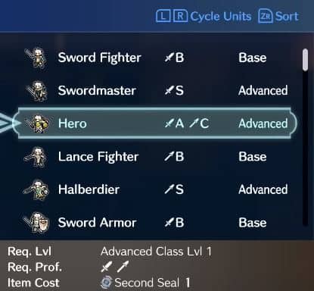The height and width of the screenshot is (291, 314).
Task: Click the R button Cycle Units icon
Action: pyautogui.click(x=180, y=16)
